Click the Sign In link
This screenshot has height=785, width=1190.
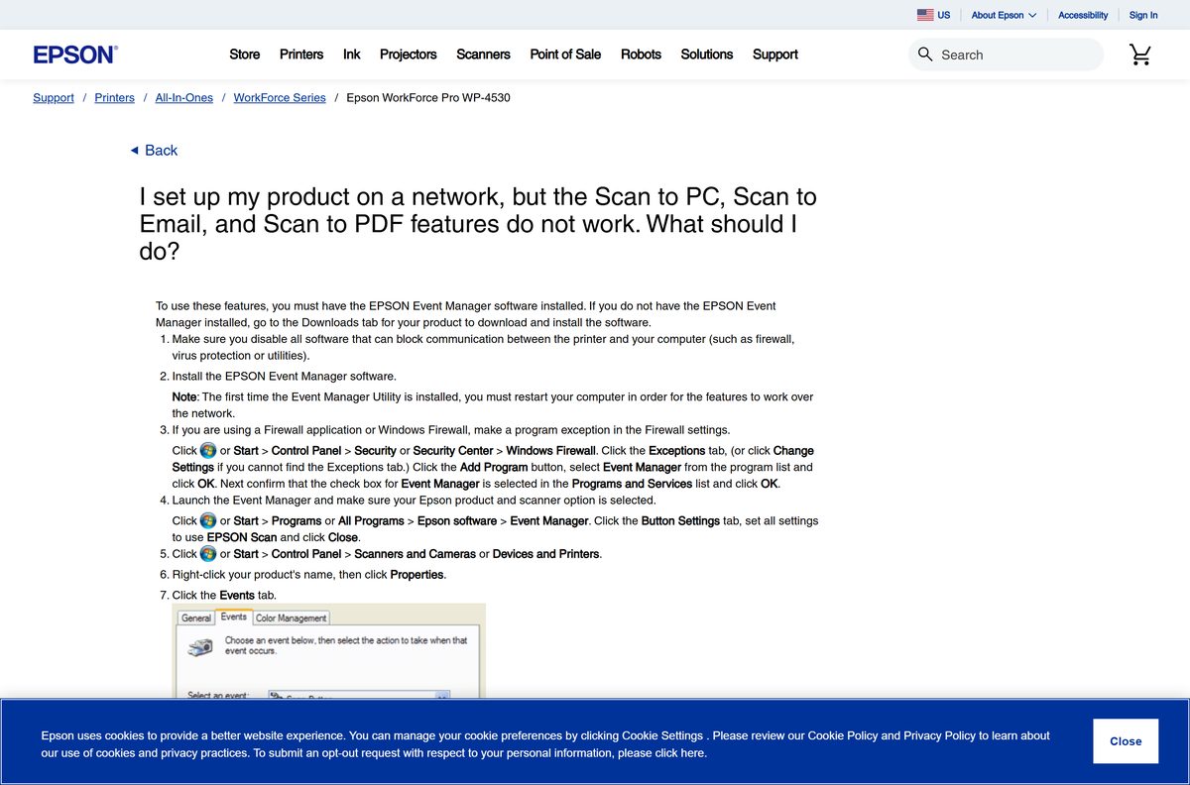point(1143,15)
